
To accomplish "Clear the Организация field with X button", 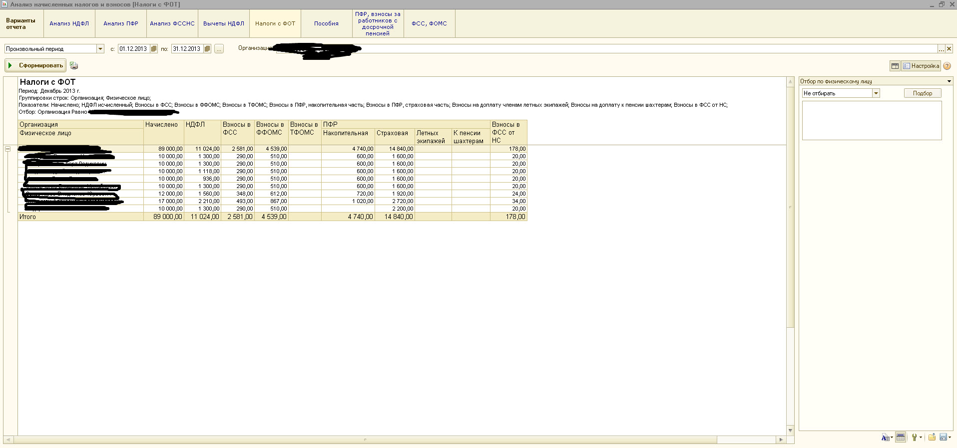I will click(x=949, y=49).
